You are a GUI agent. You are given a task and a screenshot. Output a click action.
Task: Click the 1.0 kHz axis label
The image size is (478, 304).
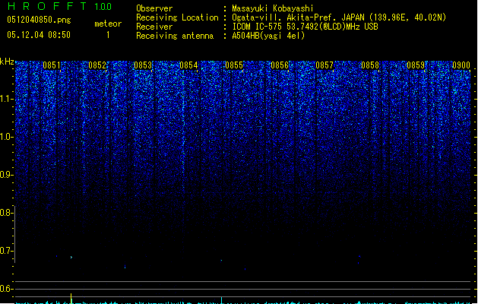coord(5,137)
